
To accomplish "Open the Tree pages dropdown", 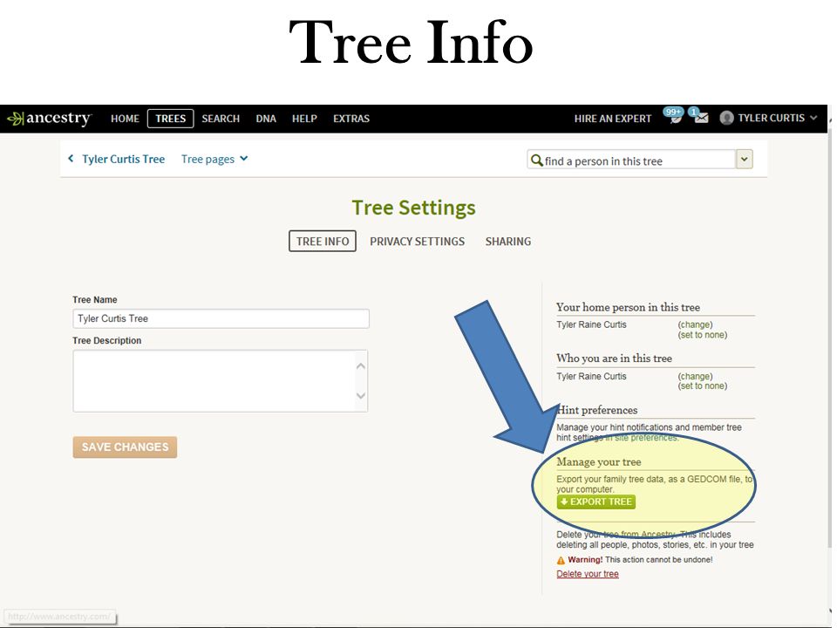I will (214, 159).
